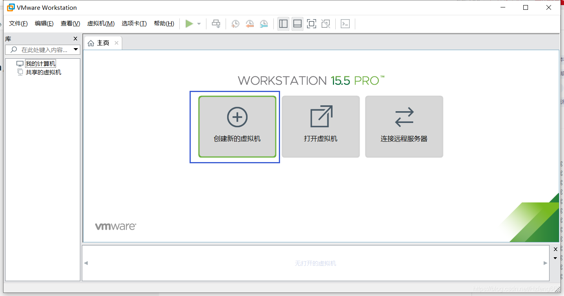Close the 库 library panel
The image size is (564, 296).
[x=76, y=39]
